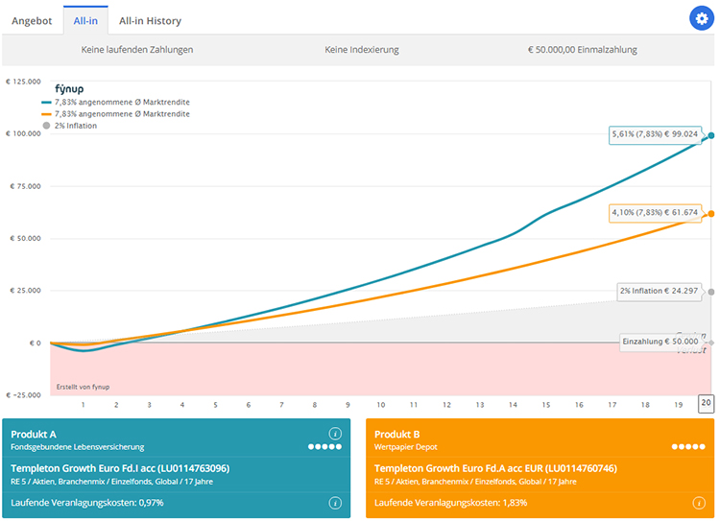The height and width of the screenshot is (521, 720).
Task: Click the € 100.000 y-axis label
Action: tap(23, 133)
